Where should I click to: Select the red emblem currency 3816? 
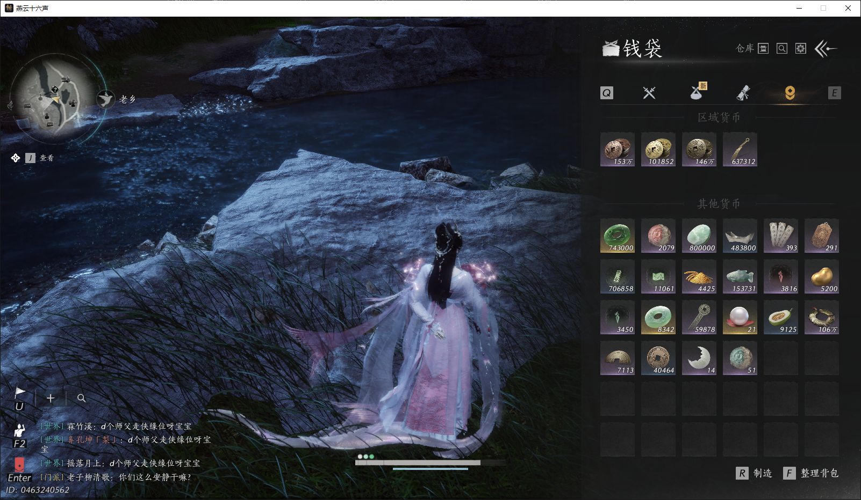[x=781, y=276]
